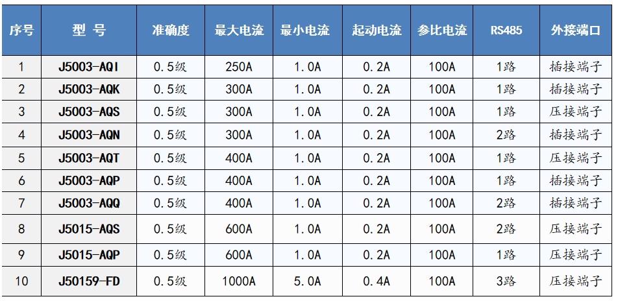Select 100A in the J5003-AQI row
This screenshot has height=301, width=618.
click(x=442, y=67)
